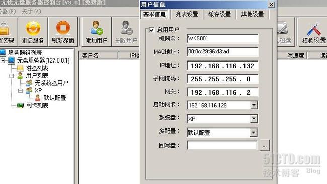
Task: Click the 机器名 input field
Action: coord(222,38)
